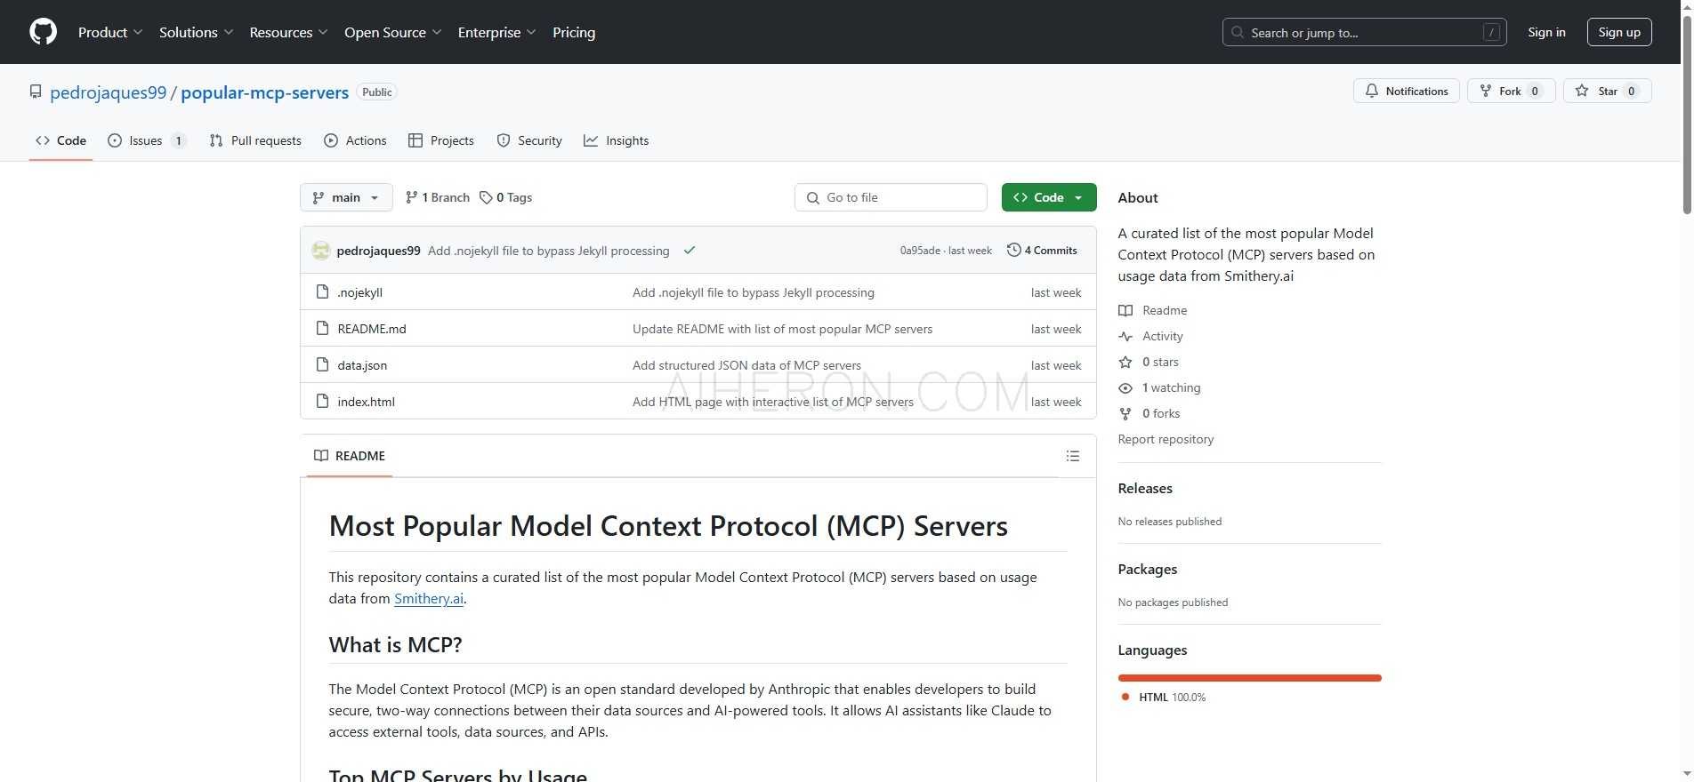Click the slash shortcut icon in search bar
The image size is (1694, 782).
pyautogui.click(x=1492, y=32)
